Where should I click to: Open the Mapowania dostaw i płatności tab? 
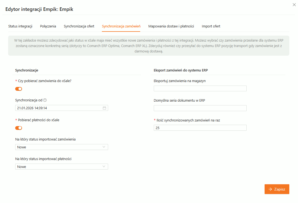pos(171,26)
